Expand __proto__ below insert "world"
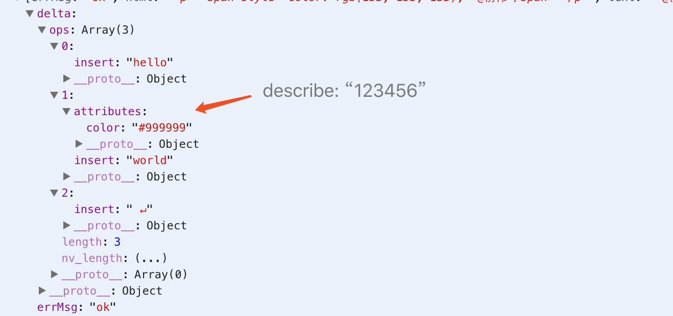The height and width of the screenshot is (316, 673). click(66, 176)
